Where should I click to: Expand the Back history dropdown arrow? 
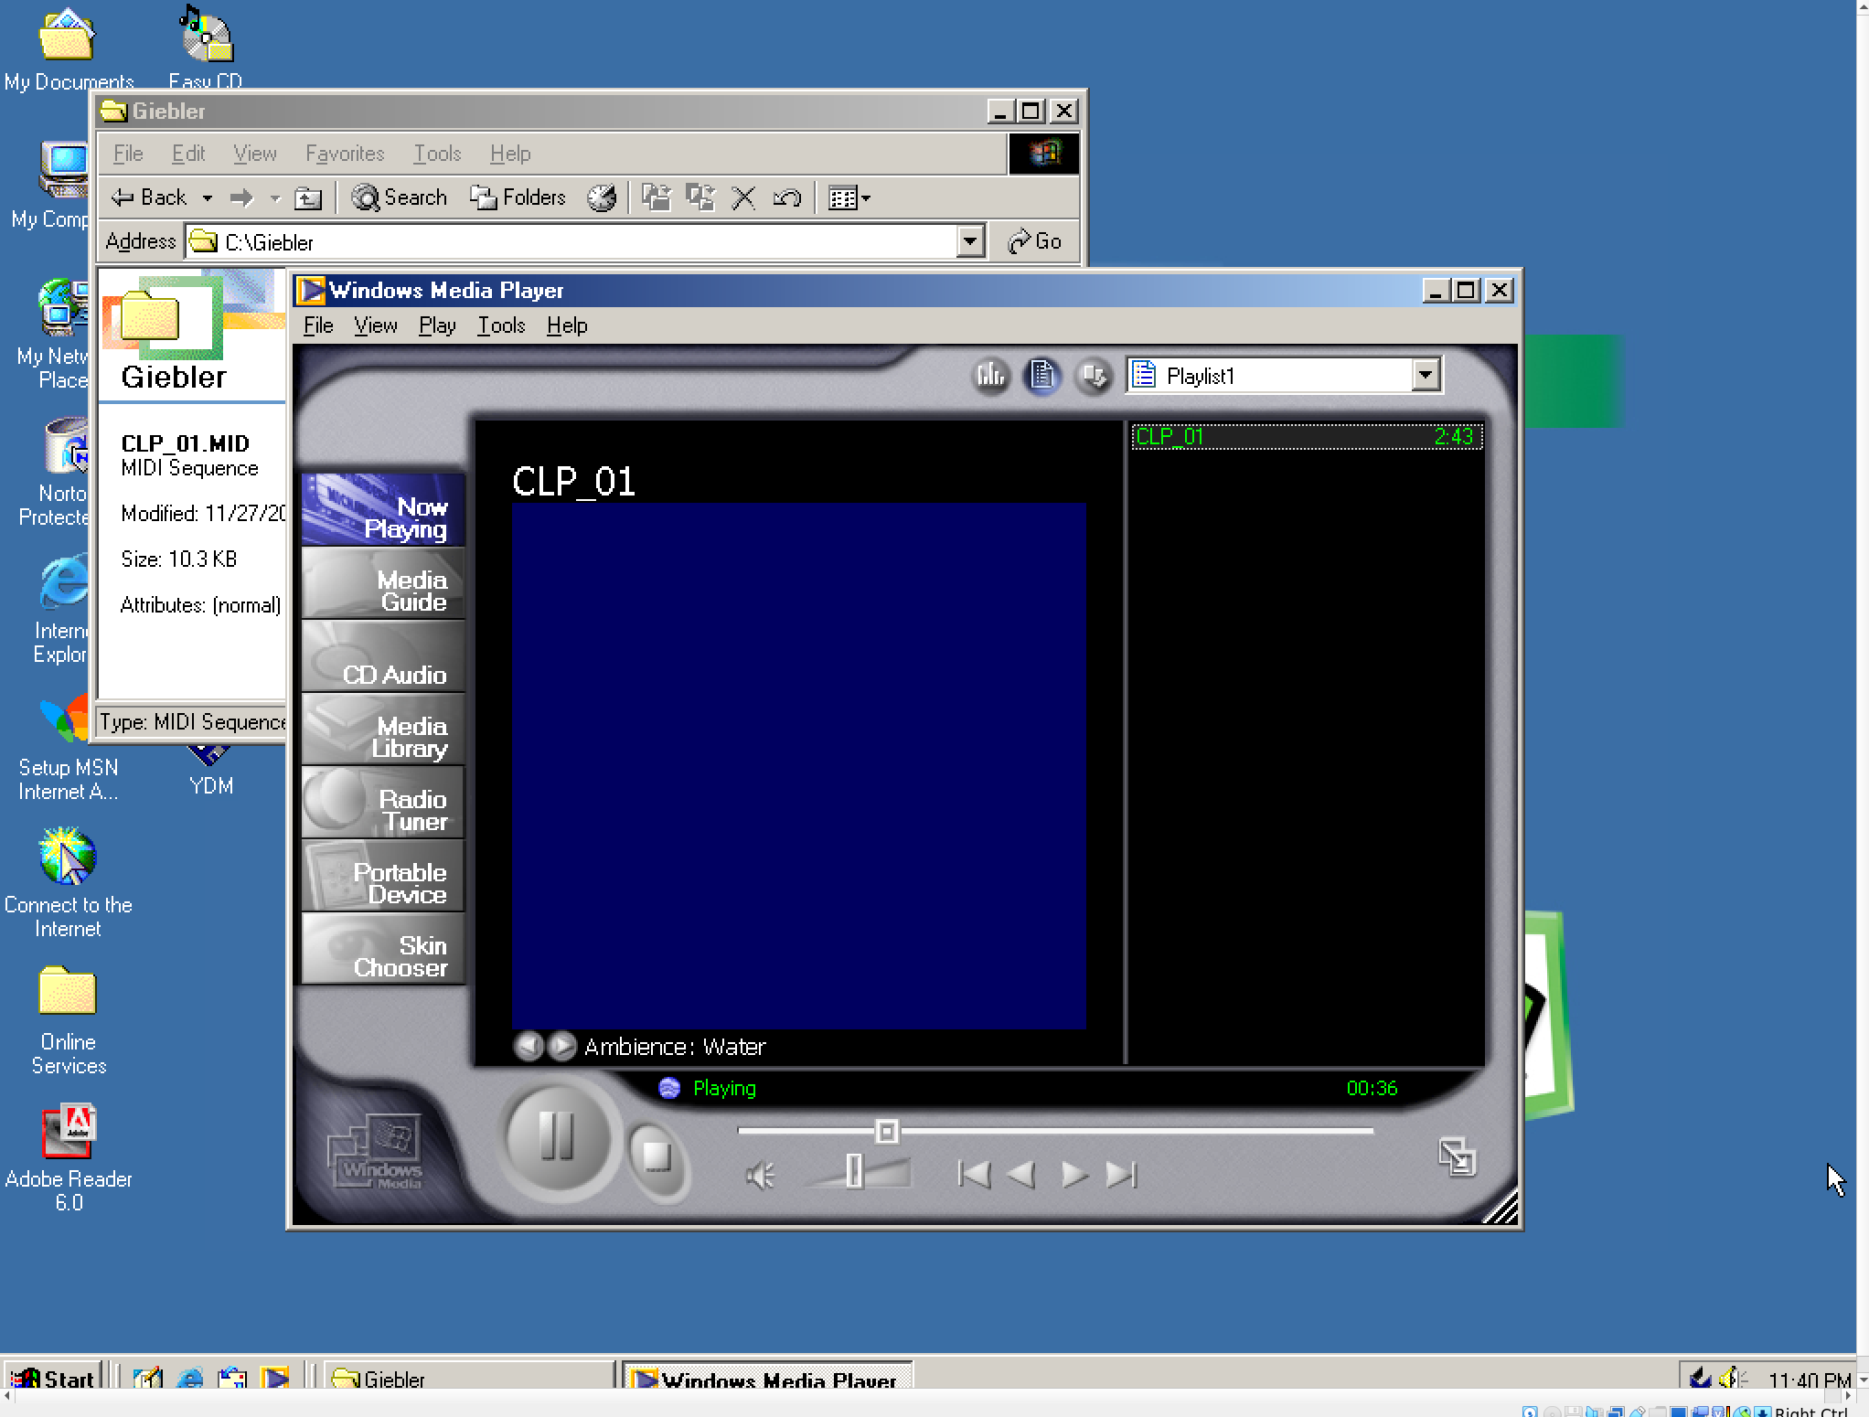208,197
